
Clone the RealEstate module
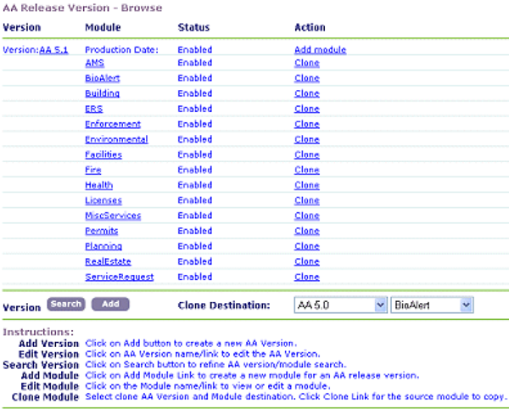pyautogui.click(x=306, y=261)
